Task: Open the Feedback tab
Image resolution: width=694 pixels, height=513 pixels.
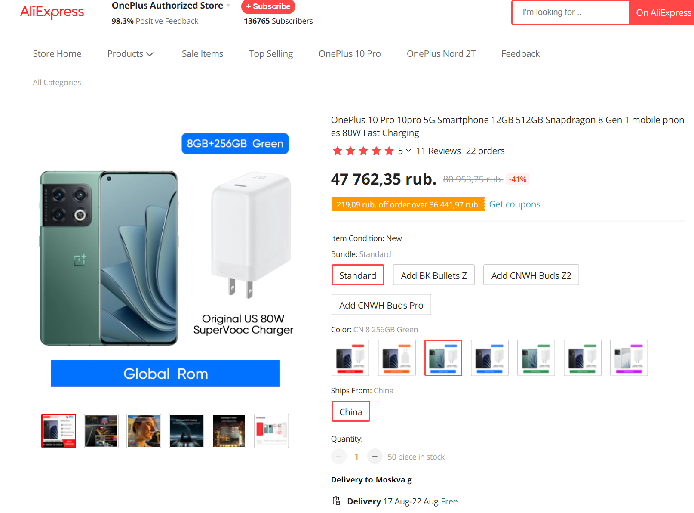Action: 520,54
